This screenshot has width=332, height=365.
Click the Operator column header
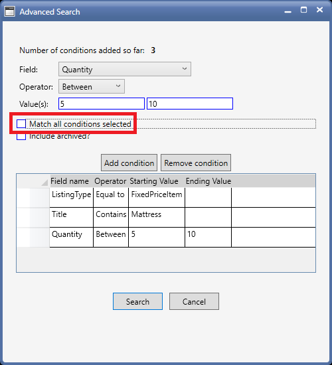click(x=111, y=181)
